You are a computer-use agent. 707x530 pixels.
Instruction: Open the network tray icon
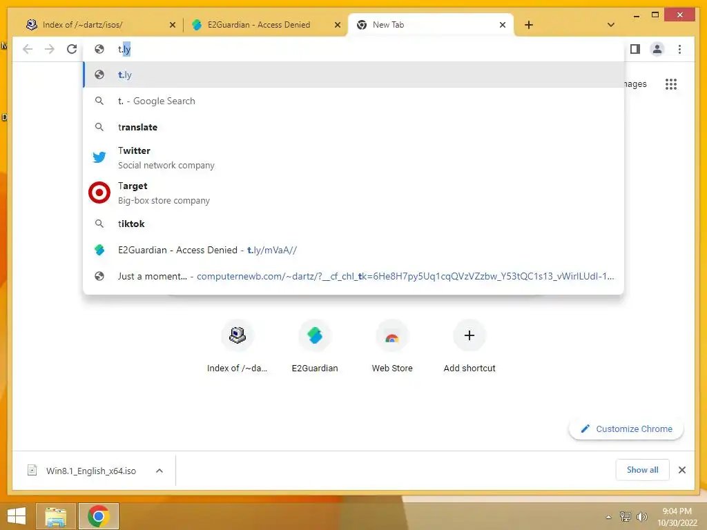coord(625,516)
